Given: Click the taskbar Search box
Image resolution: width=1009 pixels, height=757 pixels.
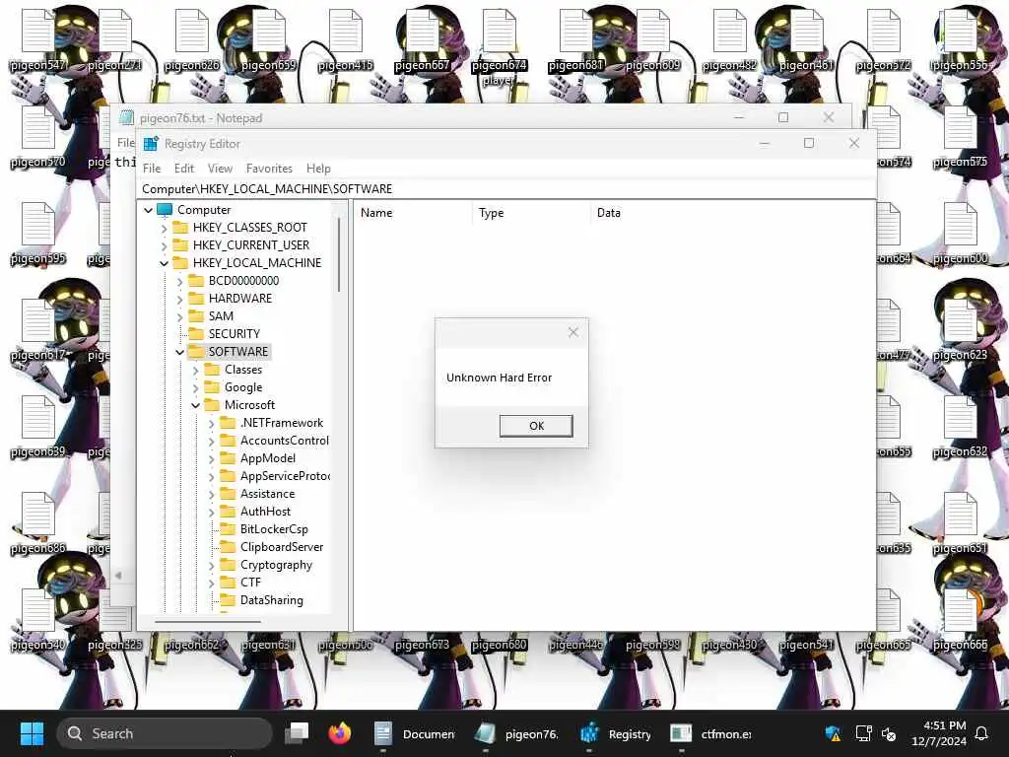Looking at the screenshot, I should pos(165,733).
